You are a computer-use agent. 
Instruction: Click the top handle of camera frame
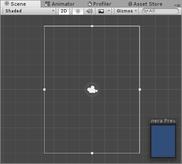point(92,26)
